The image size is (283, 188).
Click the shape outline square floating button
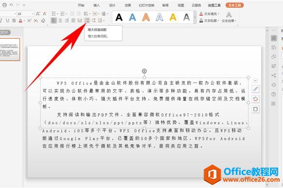pos(255,109)
